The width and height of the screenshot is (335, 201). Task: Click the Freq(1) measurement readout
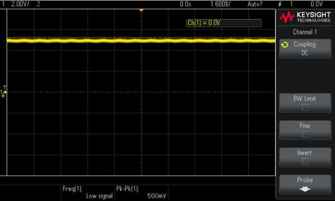pyautogui.click(x=88, y=192)
